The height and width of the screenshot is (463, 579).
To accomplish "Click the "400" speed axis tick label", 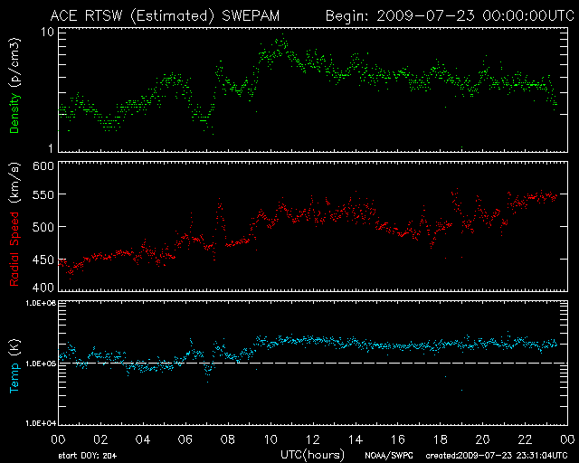I will pos(43,288).
